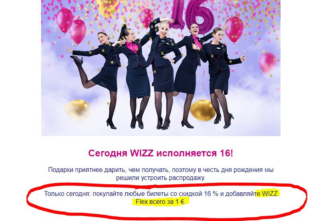Click the phrase "решили устроить распродажу"
Viewport: 326px width, 221px height.
(160, 178)
